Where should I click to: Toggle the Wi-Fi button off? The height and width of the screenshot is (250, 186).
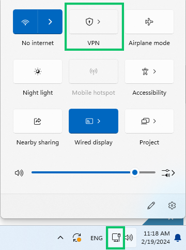pos(25,22)
